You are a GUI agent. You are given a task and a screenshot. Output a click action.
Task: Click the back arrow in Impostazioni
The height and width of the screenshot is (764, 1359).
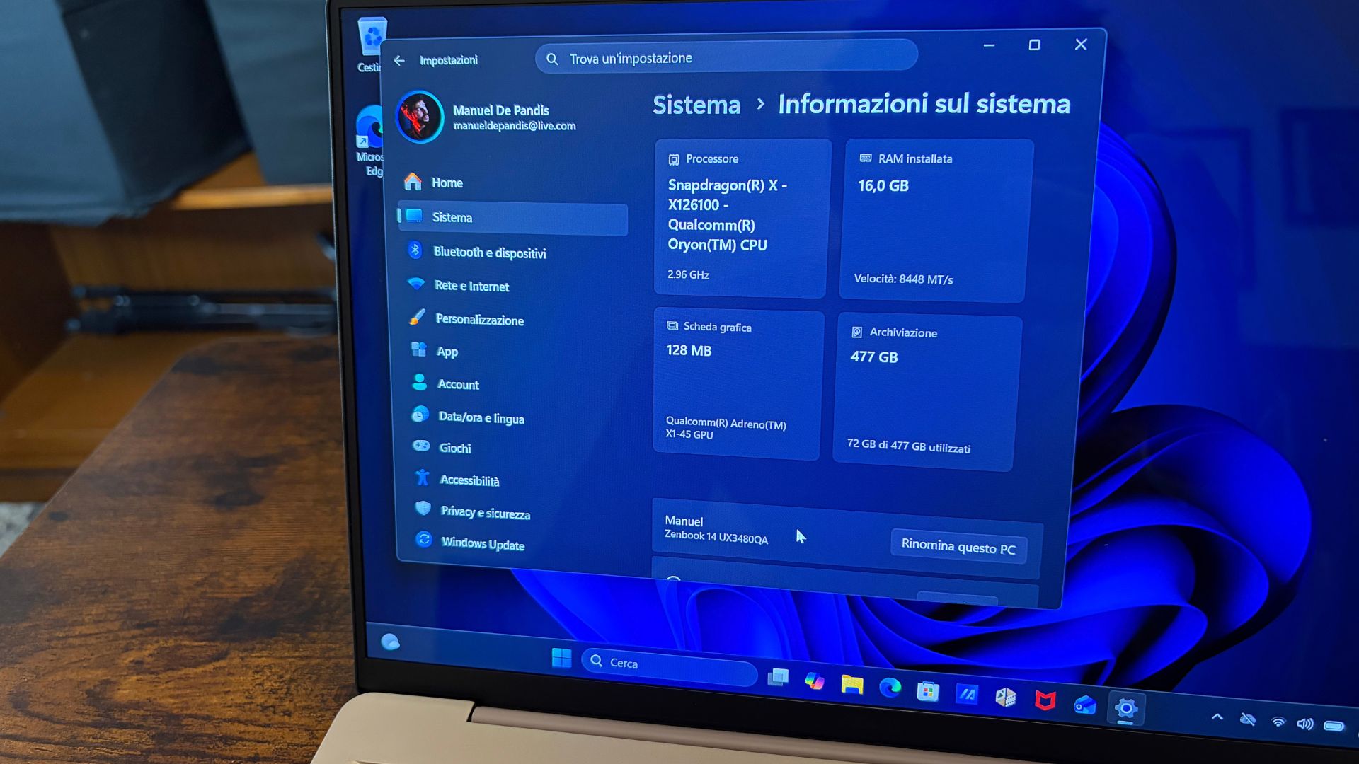(x=399, y=61)
